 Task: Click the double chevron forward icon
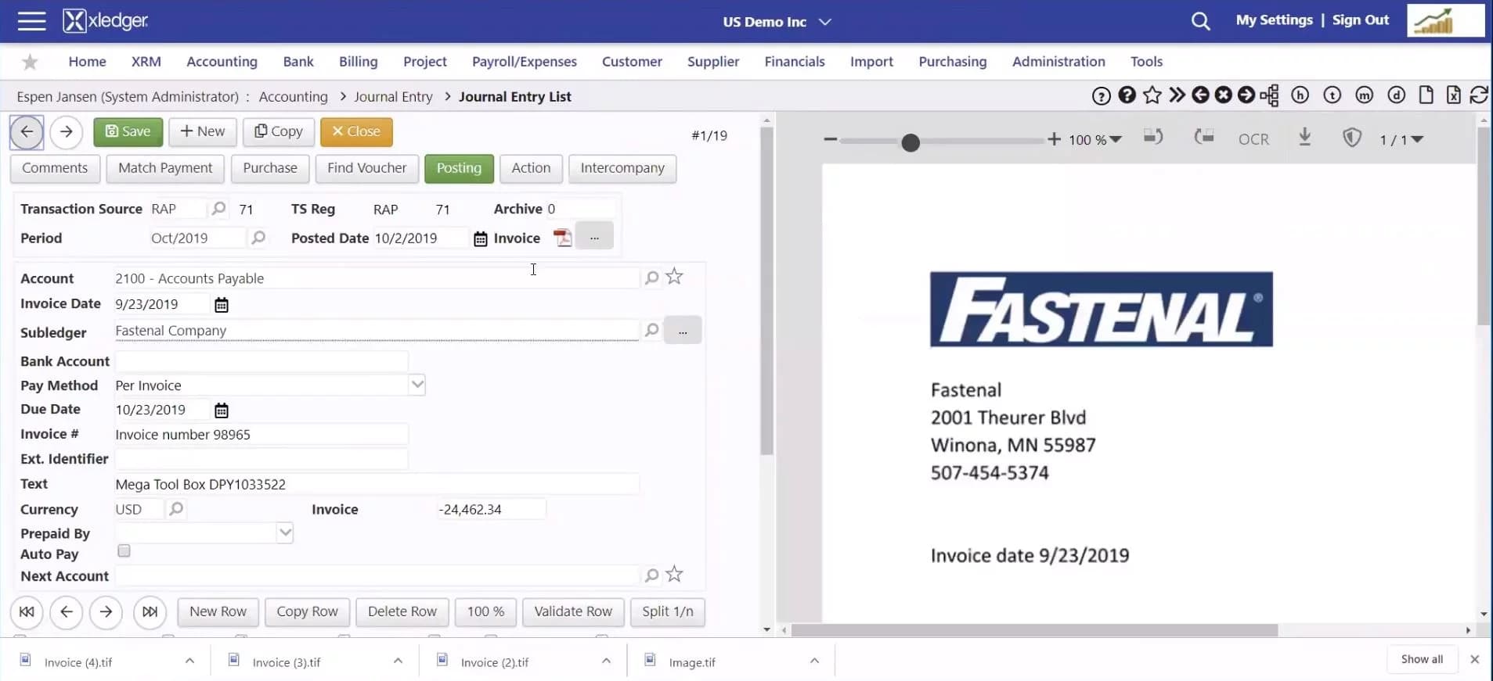point(1177,95)
